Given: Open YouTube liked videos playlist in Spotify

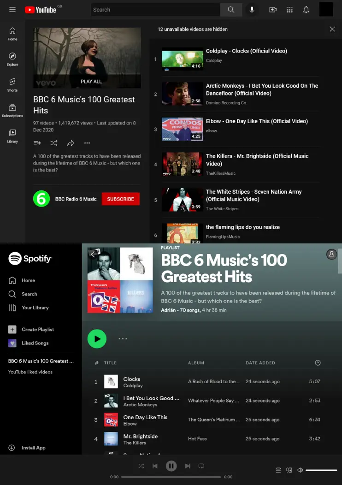Looking at the screenshot, I should coord(30,372).
